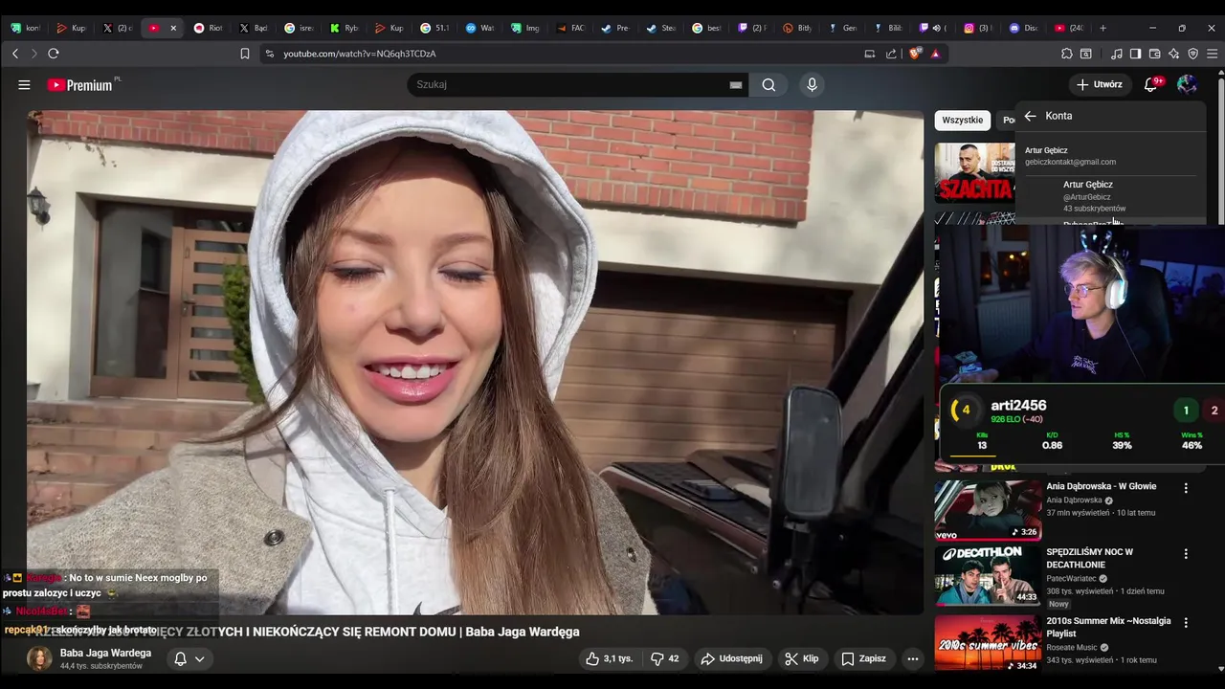Reload the current YouTube page
This screenshot has width=1225, height=689.
tap(54, 54)
